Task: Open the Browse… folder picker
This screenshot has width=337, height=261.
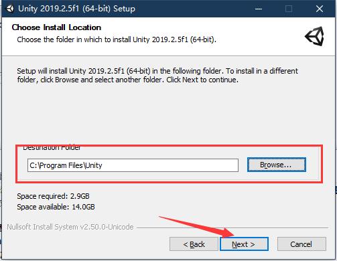Action: point(277,165)
